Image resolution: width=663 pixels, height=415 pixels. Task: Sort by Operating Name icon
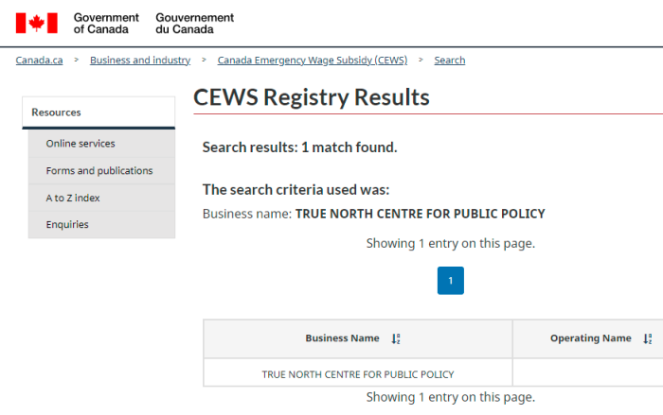click(x=647, y=338)
